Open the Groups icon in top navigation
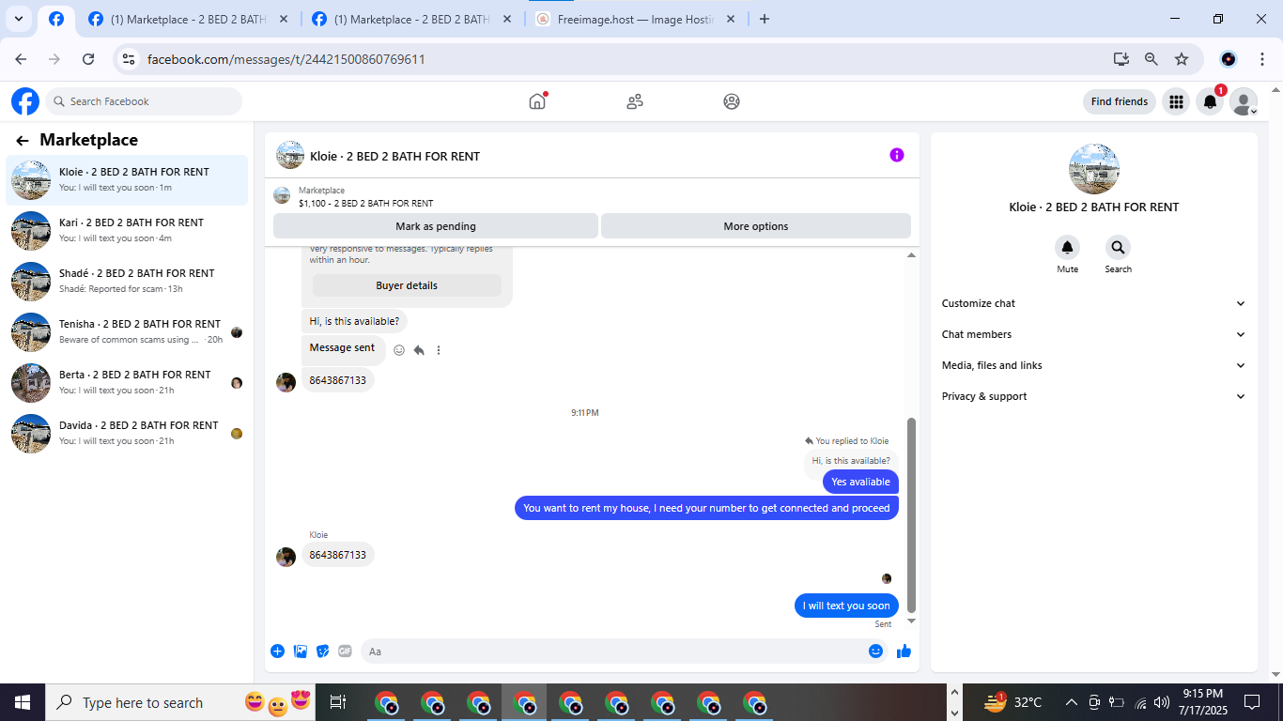The width and height of the screenshot is (1283, 721). click(732, 101)
